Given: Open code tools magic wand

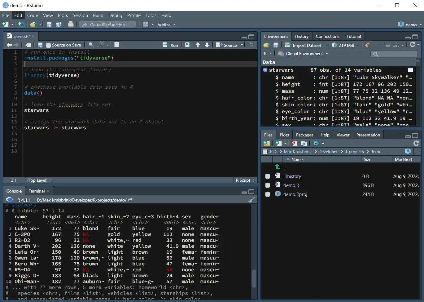Looking at the screenshot, I should pyautogui.click(x=101, y=45).
